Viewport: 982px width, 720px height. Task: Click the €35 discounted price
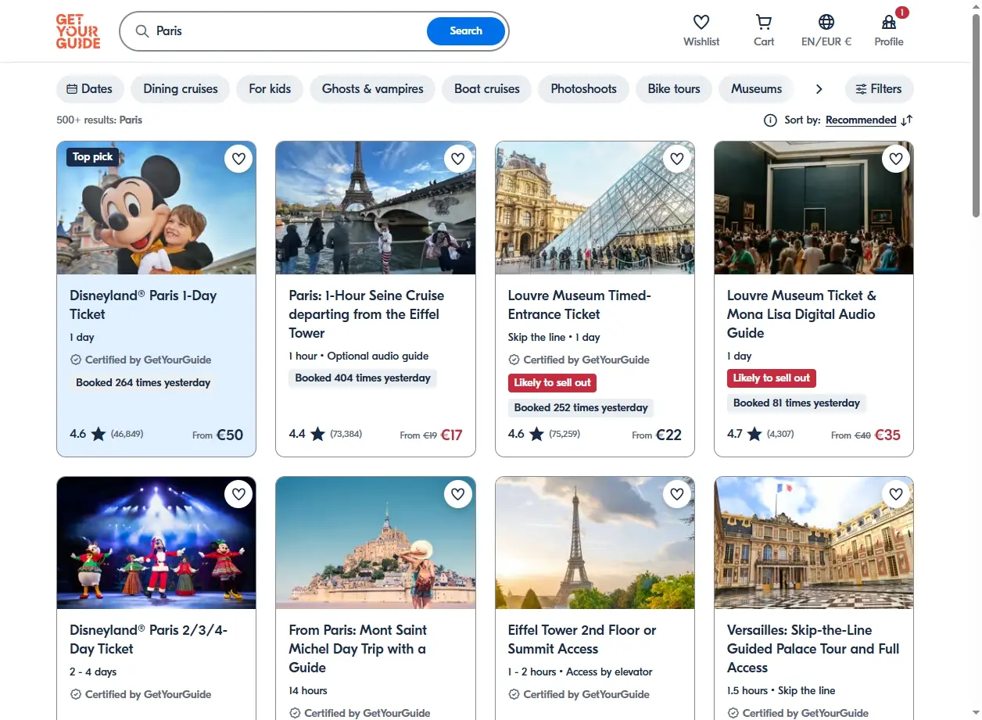(x=887, y=435)
